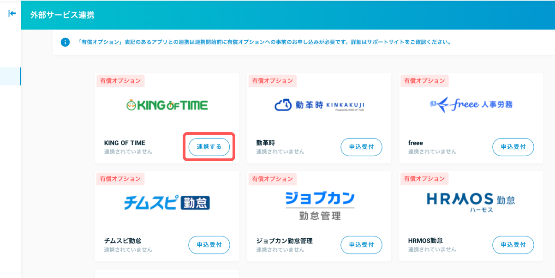Click the 有償オプション badge on KING OF TIME card
The image size is (555, 278).
click(120, 81)
